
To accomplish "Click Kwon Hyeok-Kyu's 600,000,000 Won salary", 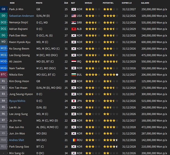I will [x=154, y=42].
